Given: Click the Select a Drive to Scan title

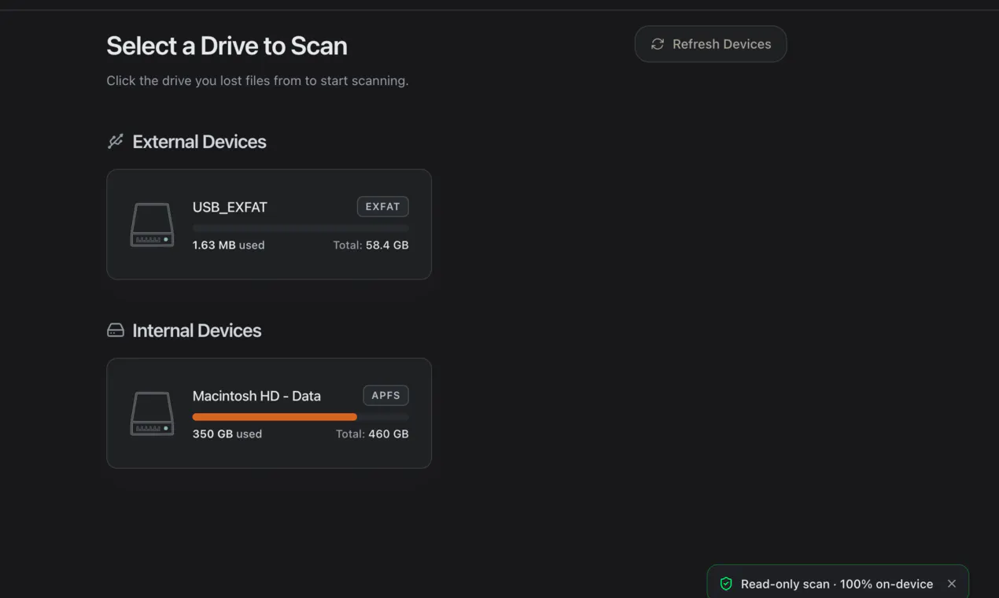Looking at the screenshot, I should pos(227,46).
